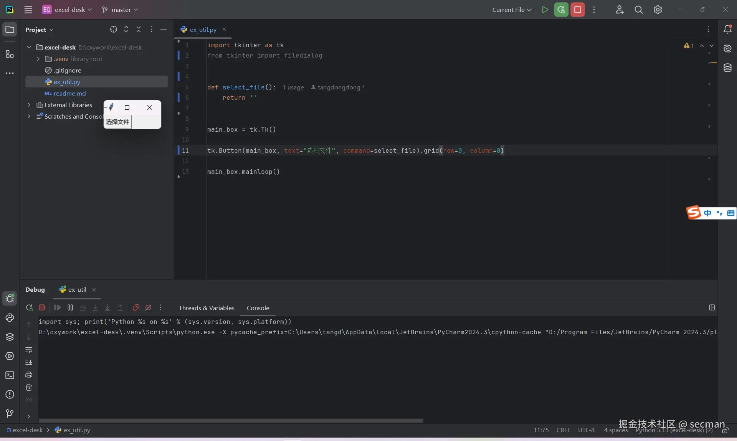Switch to Threads & Variables tab
The image size is (737, 441).
click(x=207, y=308)
